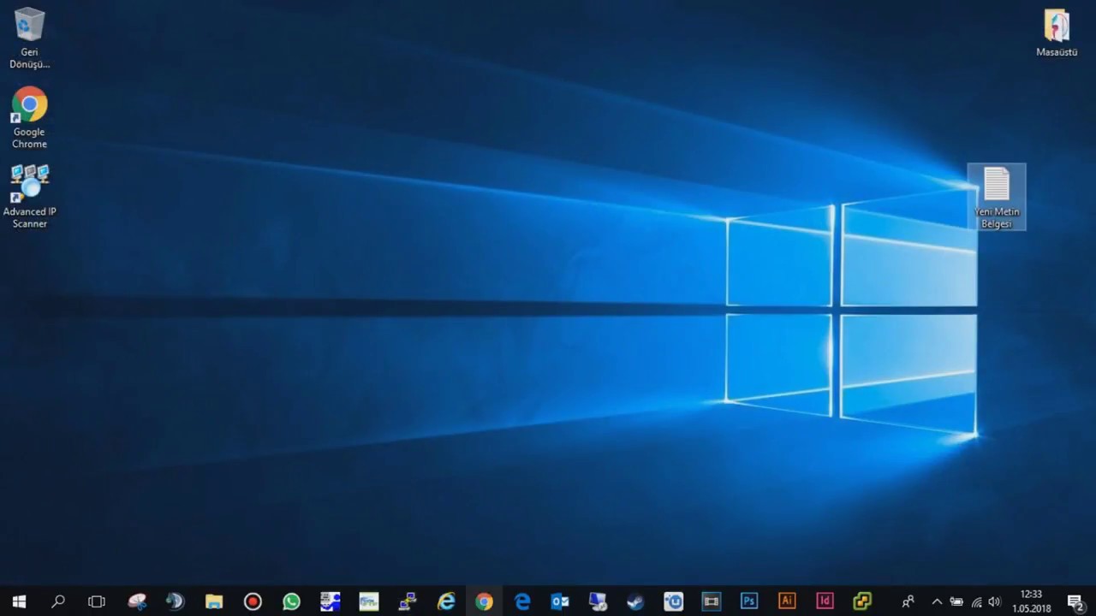Open the Action Center notifications icon

coord(1075,601)
